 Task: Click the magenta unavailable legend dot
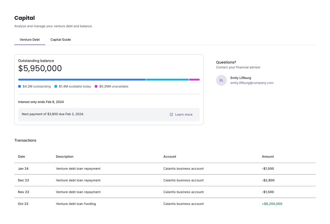point(96,87)
